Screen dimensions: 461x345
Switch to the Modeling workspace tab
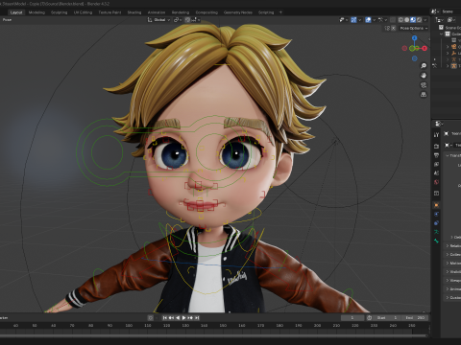coord(36,12)
